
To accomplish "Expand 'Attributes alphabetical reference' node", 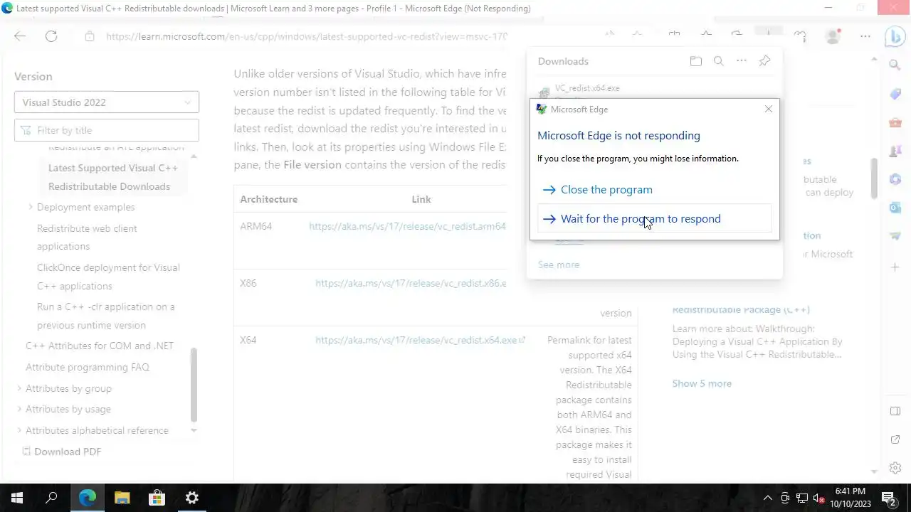I will 19,430.
